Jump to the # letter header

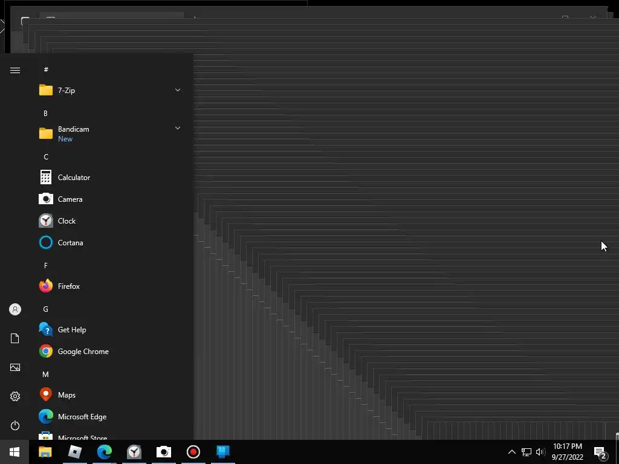46,69
